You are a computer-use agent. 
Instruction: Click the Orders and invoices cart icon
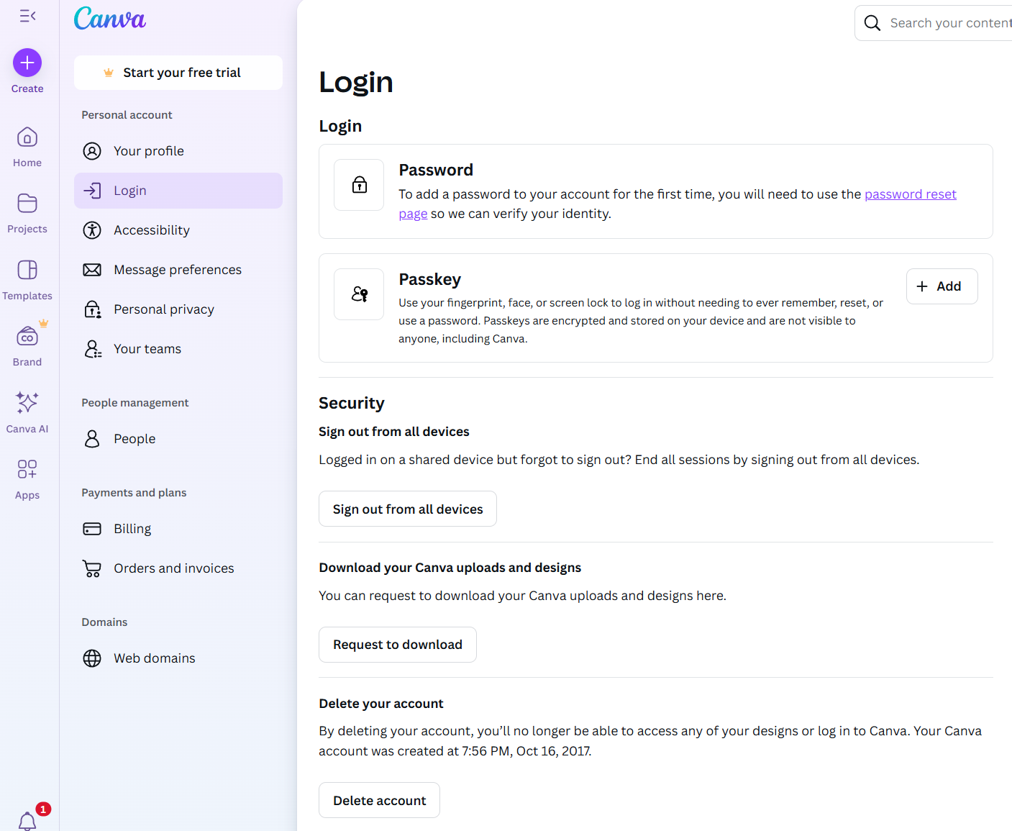coord(92,568)
